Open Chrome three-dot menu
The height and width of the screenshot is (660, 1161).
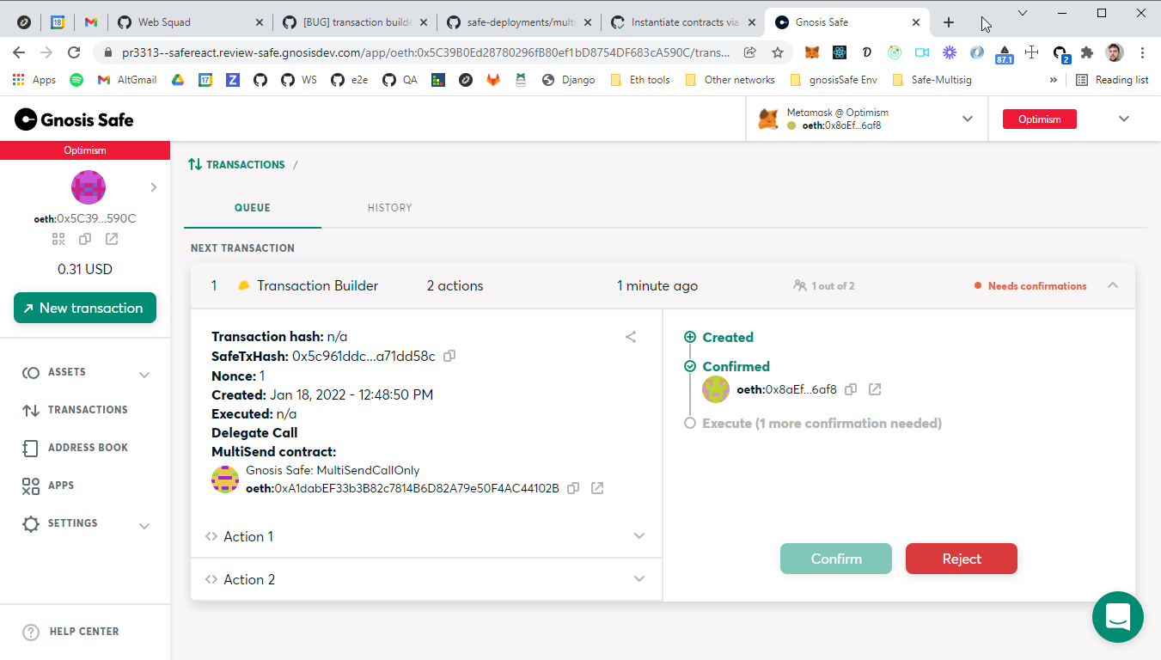pyautogui.click(x=1142, y=52)
